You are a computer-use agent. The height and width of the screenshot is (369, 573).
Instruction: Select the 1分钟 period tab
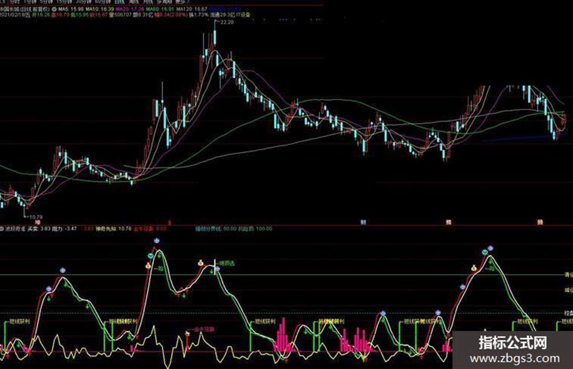[x=31, y=2]
